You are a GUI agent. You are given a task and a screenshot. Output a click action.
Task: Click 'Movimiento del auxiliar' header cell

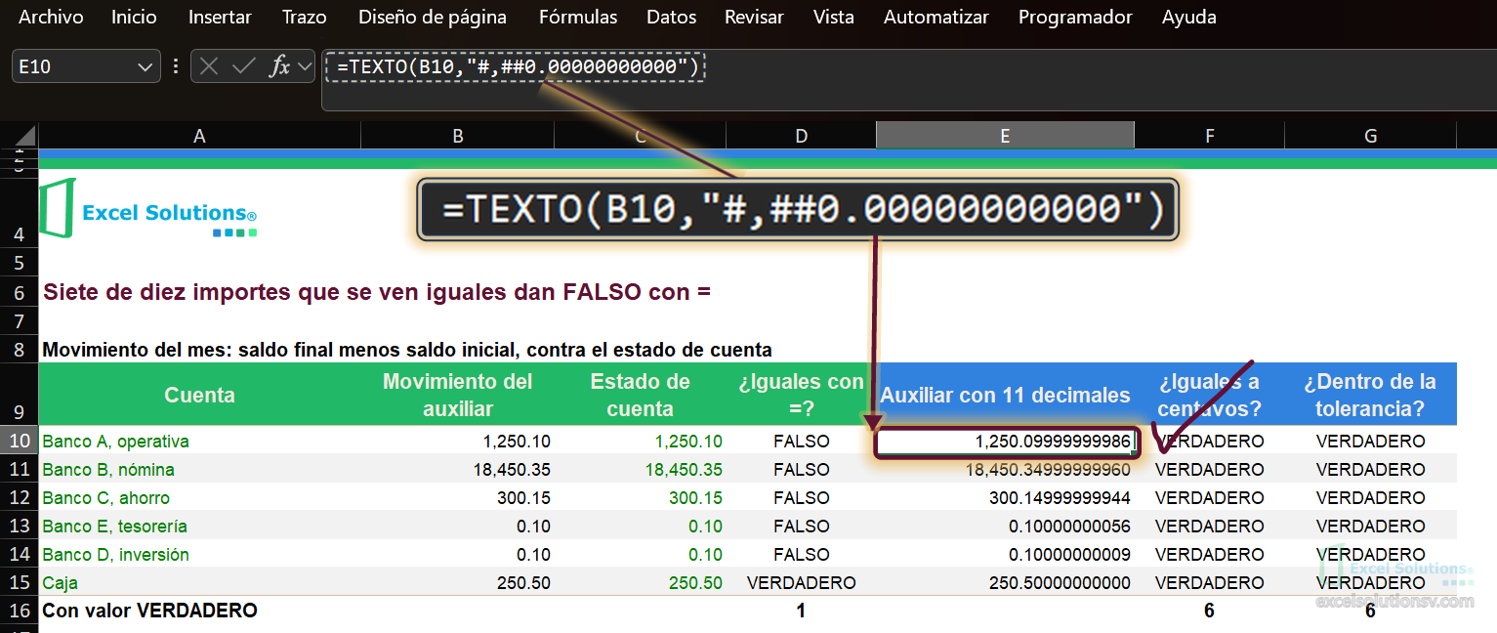[x=457, y=395]
